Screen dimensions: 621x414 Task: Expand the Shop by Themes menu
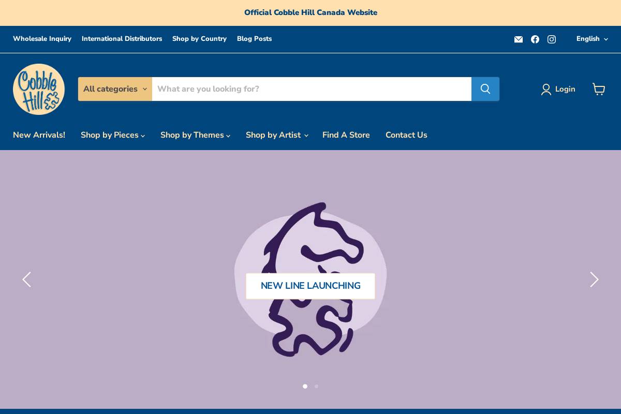tap(196, 135)
